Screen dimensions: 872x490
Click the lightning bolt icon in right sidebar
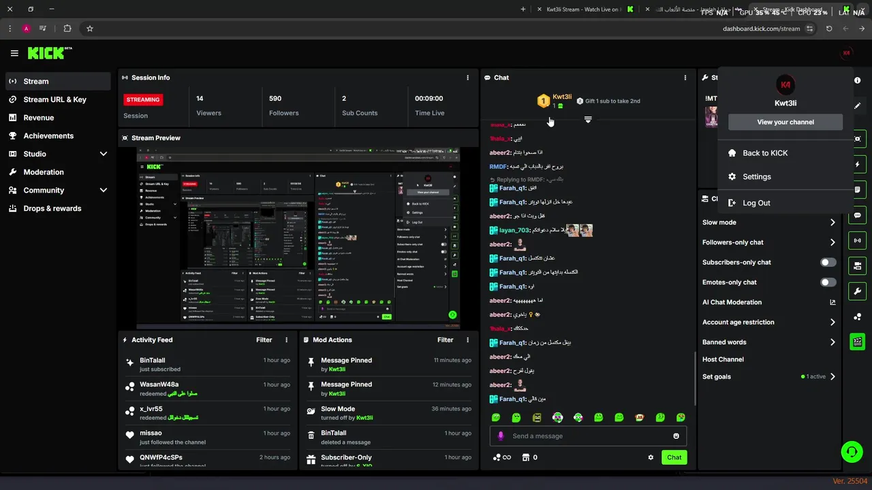click(x=857, y=165)
